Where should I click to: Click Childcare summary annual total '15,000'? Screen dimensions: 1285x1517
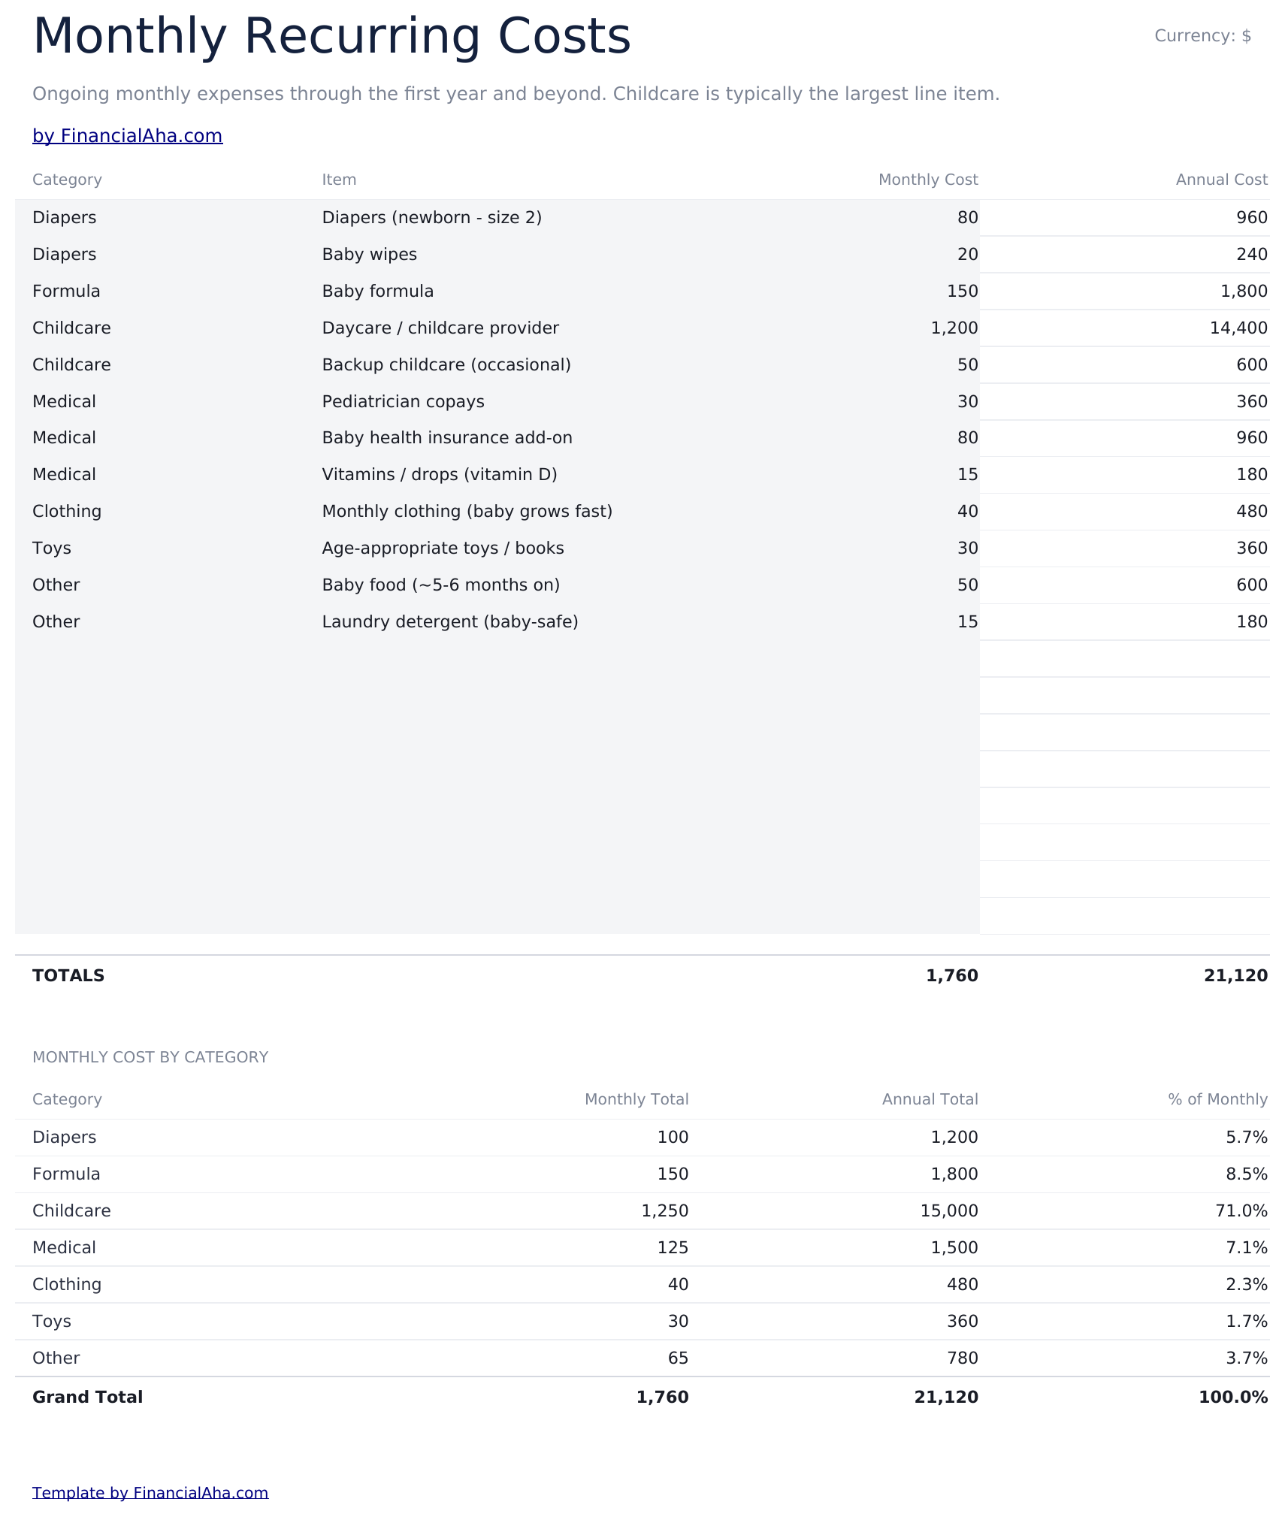click(949, 1211)
